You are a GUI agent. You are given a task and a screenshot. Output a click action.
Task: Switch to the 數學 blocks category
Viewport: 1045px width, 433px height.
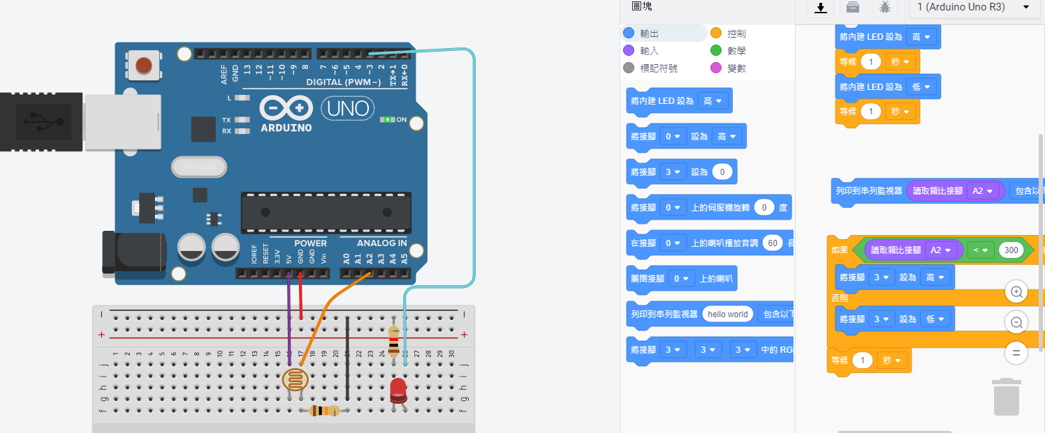(736, 51)
